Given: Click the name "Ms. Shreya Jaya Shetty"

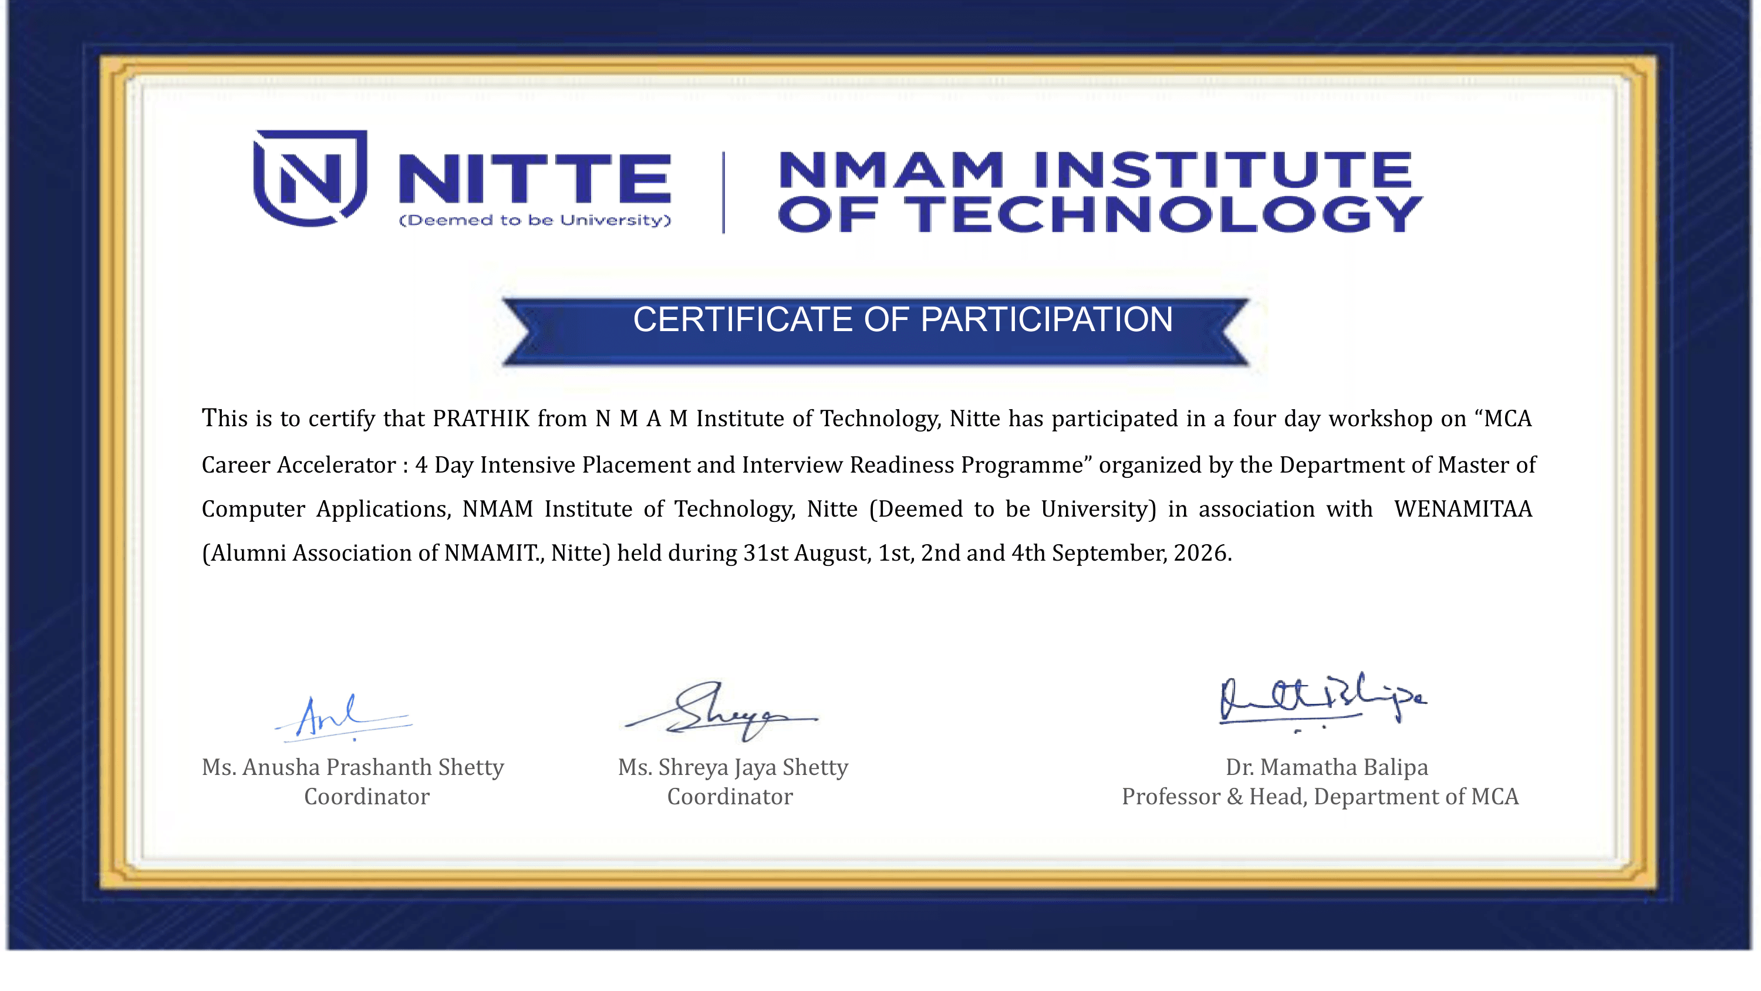Looking at the screenshot, I should (x=733, y=767).
